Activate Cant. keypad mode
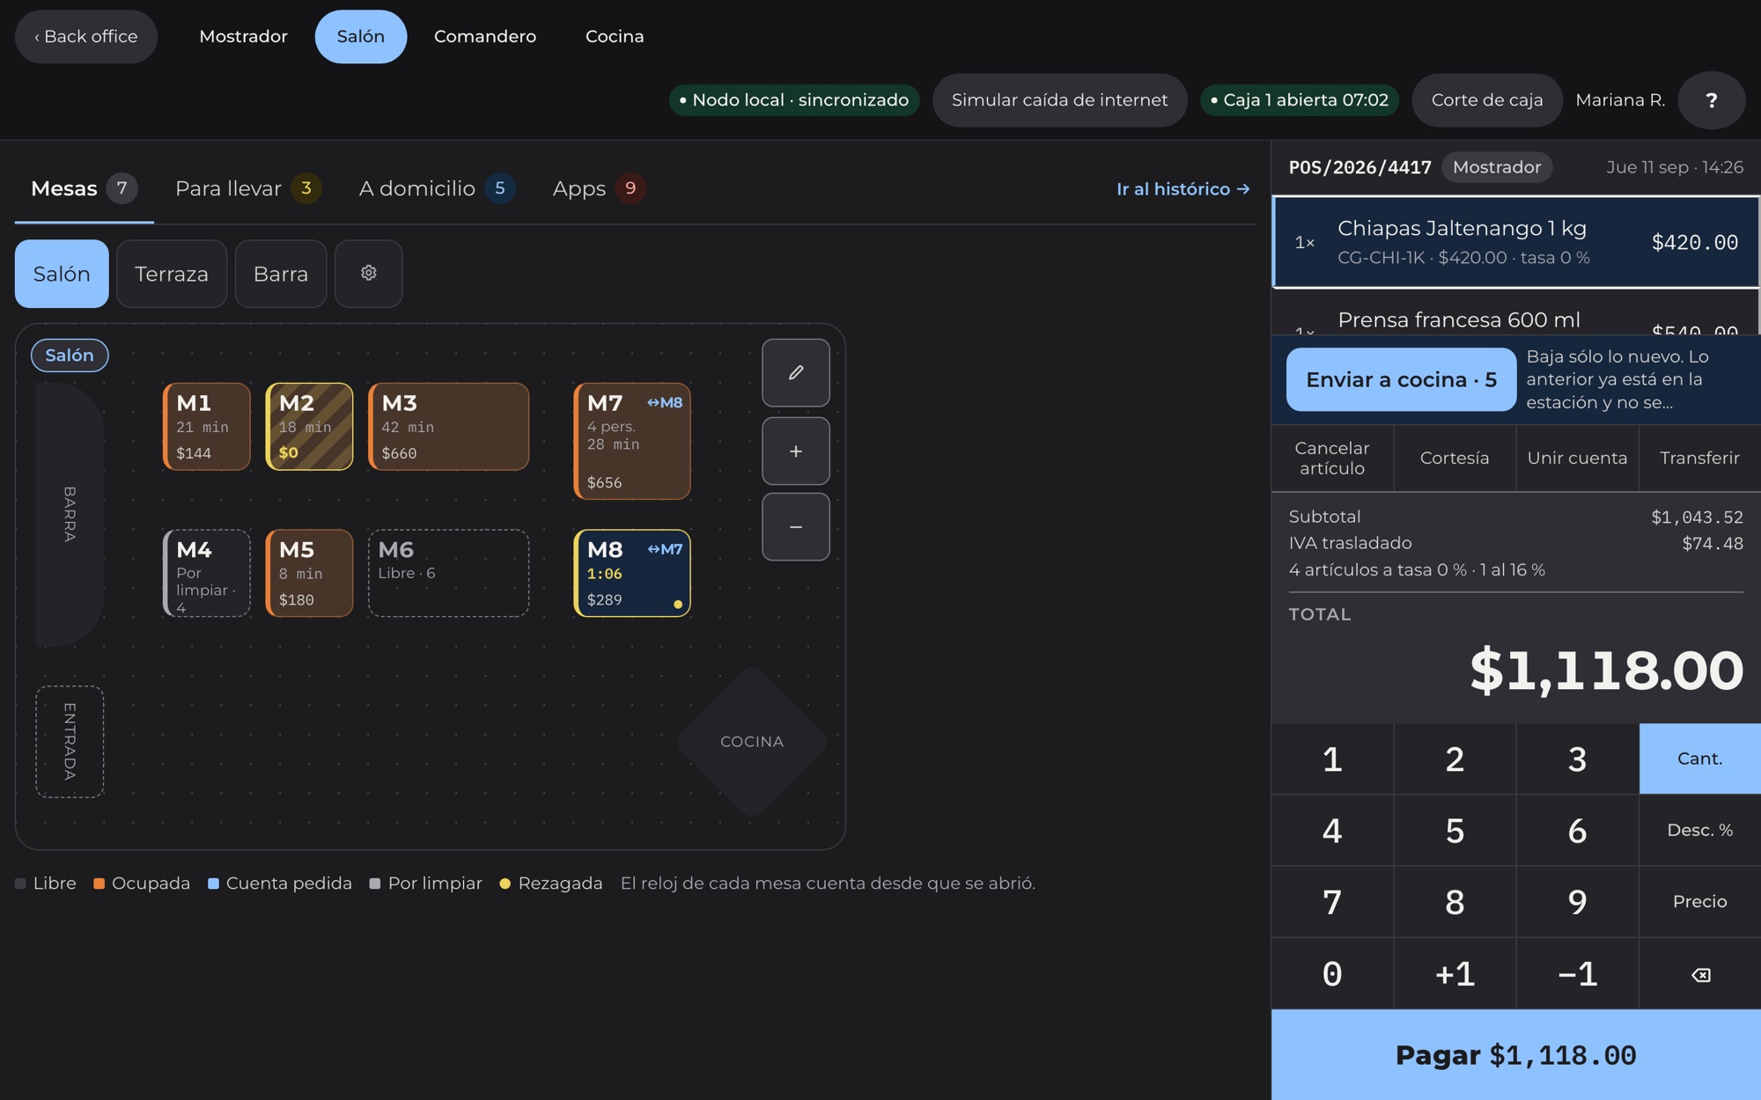Image resolution: width=1761 pixels, height=1100 pixels. 1700,759
